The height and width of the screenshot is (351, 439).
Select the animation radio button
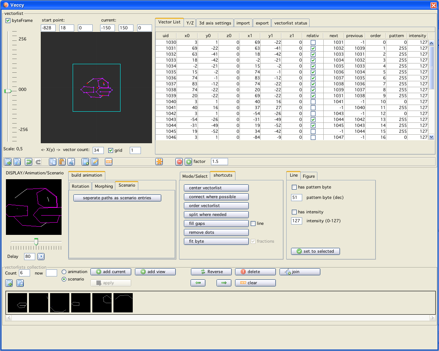click(64, 272)
